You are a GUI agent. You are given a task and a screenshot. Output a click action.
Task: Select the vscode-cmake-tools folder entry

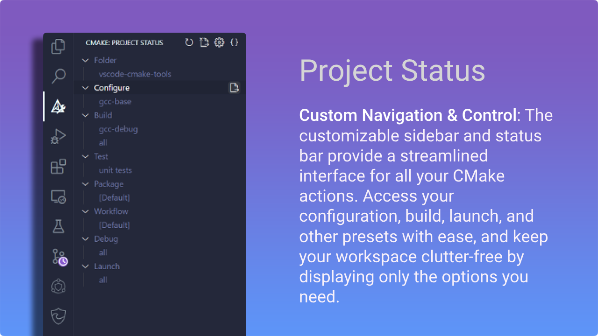135,74
